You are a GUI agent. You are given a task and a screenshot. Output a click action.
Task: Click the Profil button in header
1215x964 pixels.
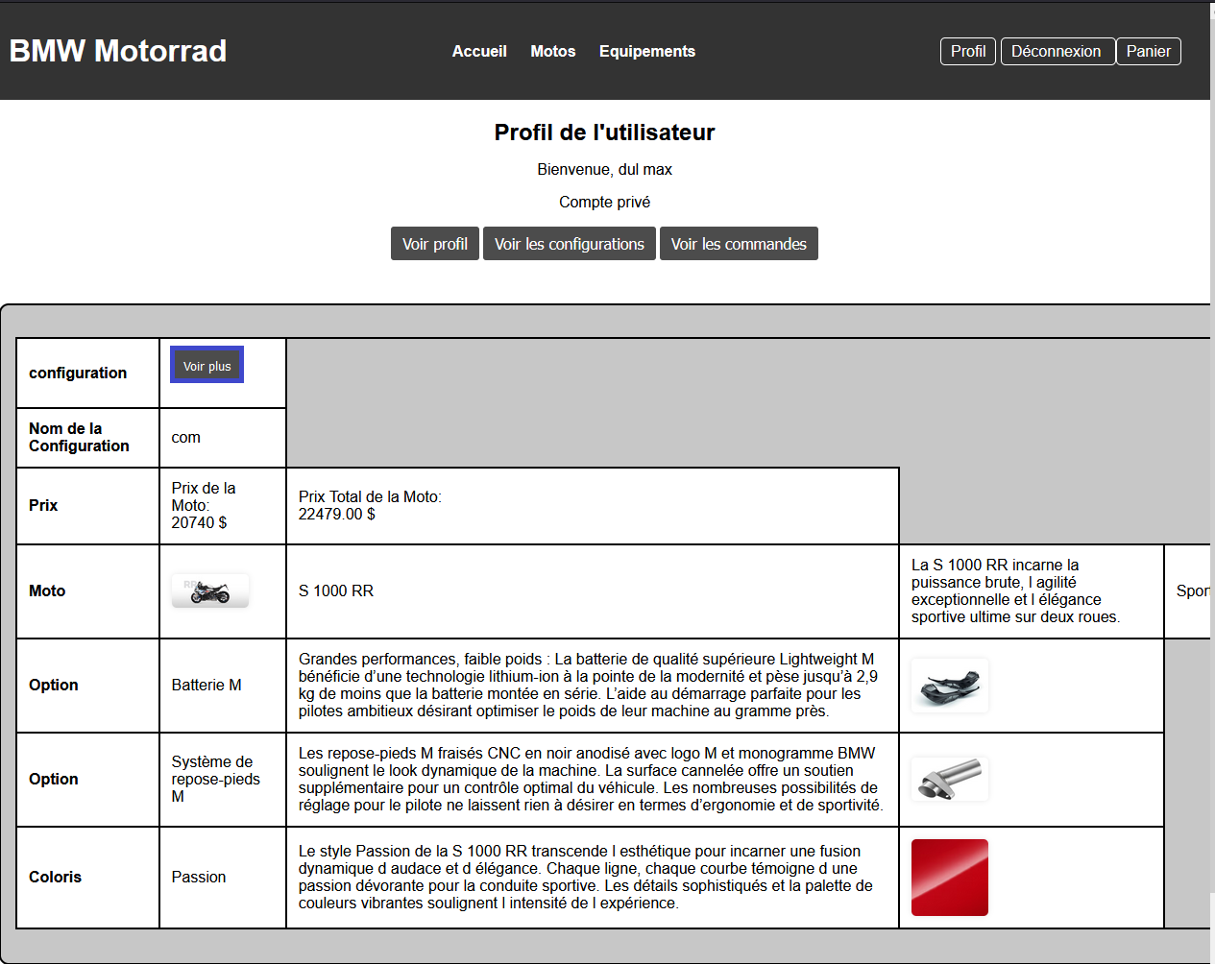pyautogui.click(x=967, y=51)
